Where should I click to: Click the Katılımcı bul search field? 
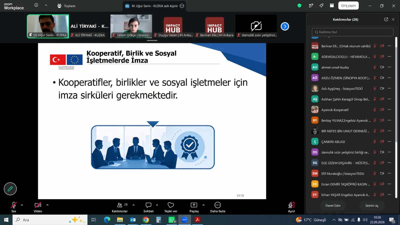tap(352, 32)
